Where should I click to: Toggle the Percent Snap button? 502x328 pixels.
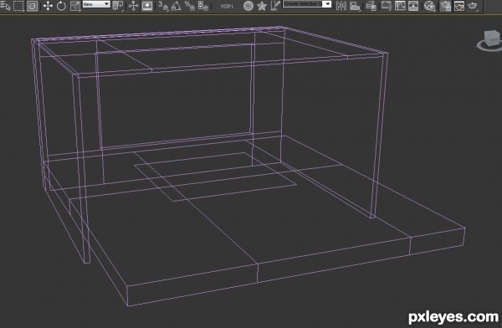pyautogui.click(x=190, y=6)
